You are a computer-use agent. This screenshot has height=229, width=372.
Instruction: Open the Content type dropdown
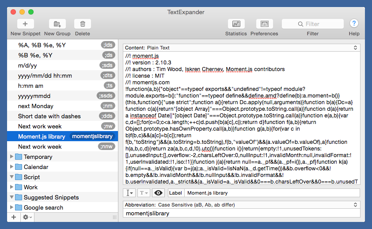pos(242,48)
